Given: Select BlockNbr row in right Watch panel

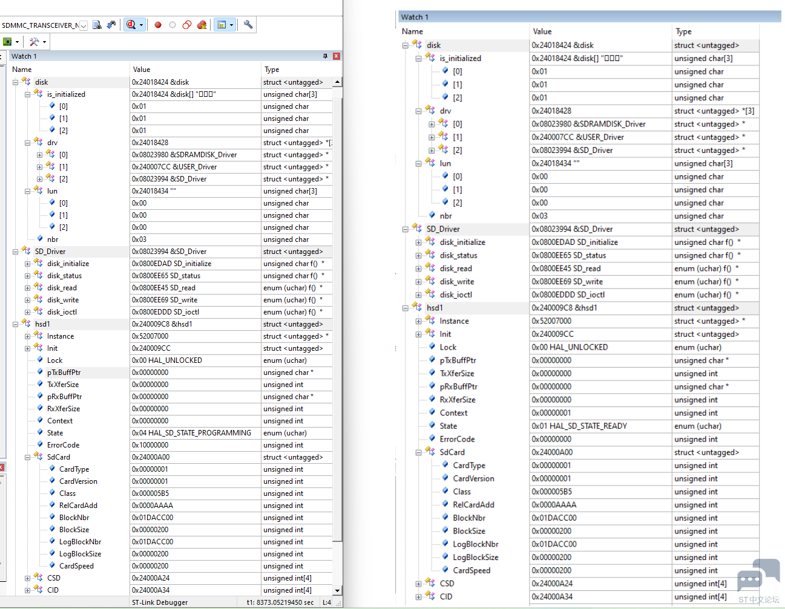Looking at the screenshot, I should (579, 518).
